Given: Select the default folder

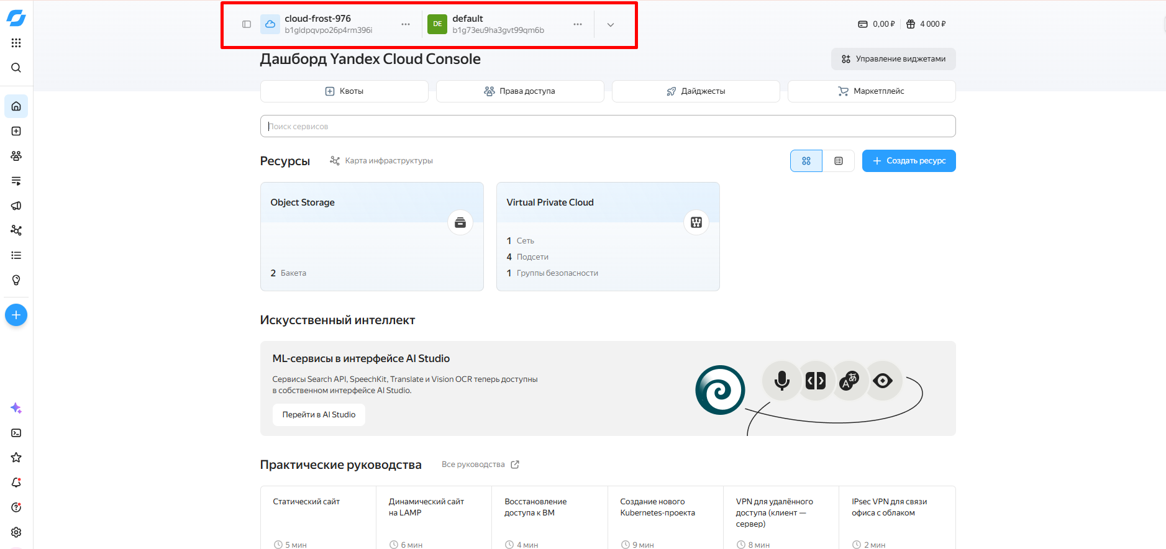Looking at the screenshot, I should tap(486, 24).
